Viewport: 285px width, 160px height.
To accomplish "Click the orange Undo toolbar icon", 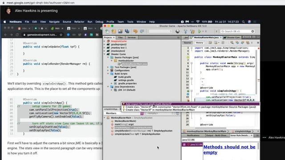I will pyautogui.click(x=135, y=32).
